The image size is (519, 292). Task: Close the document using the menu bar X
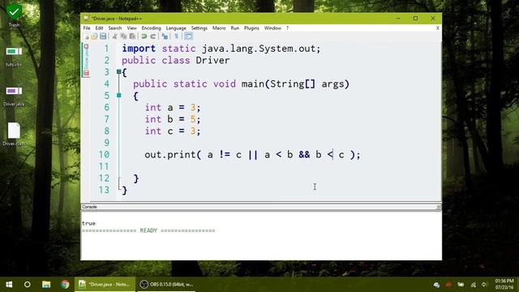point(438,28)
